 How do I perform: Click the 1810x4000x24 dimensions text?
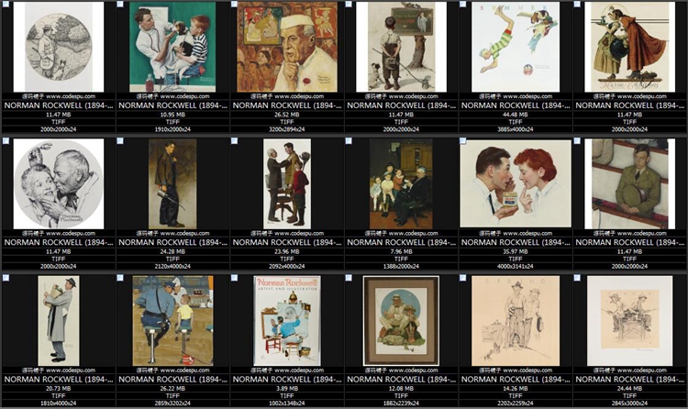point(59,403)
